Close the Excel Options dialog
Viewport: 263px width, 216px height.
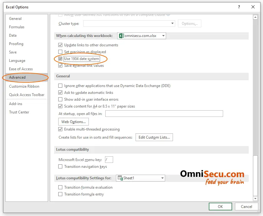[253, 7]
